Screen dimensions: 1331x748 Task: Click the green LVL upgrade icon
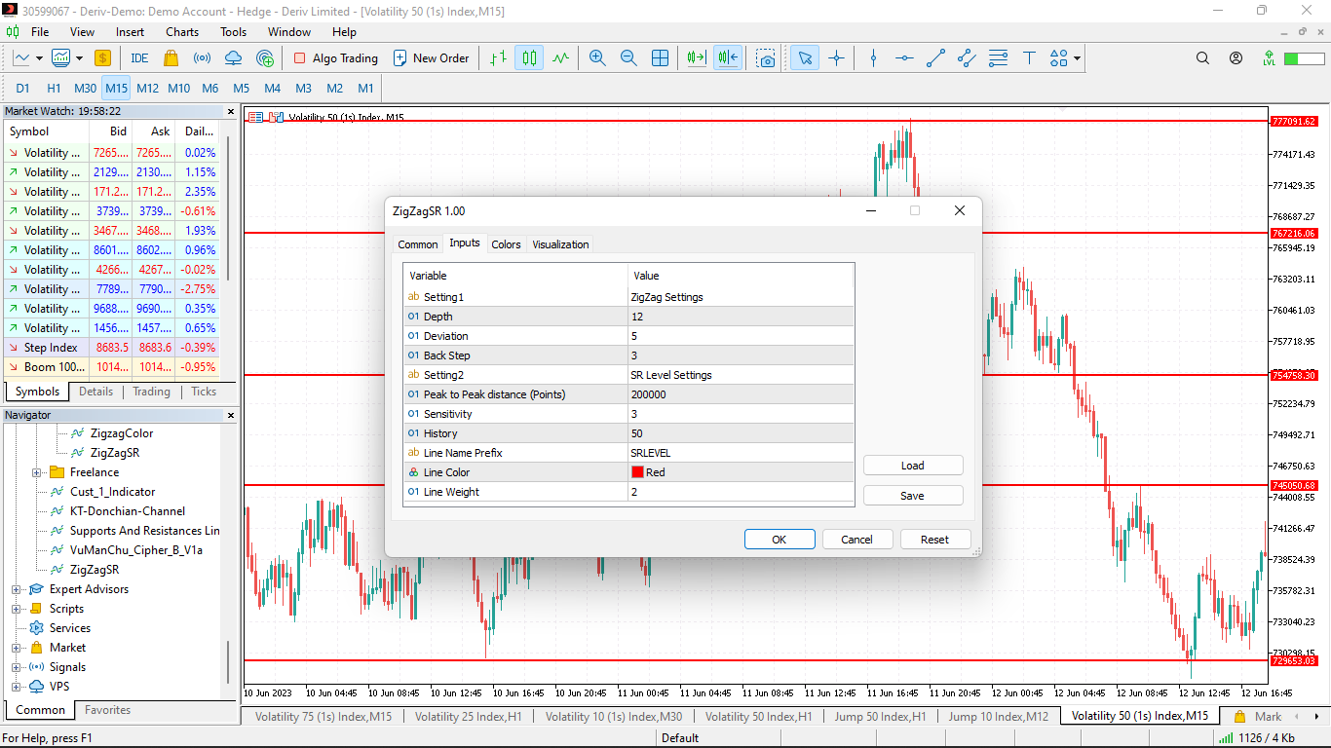(1269, 58)
